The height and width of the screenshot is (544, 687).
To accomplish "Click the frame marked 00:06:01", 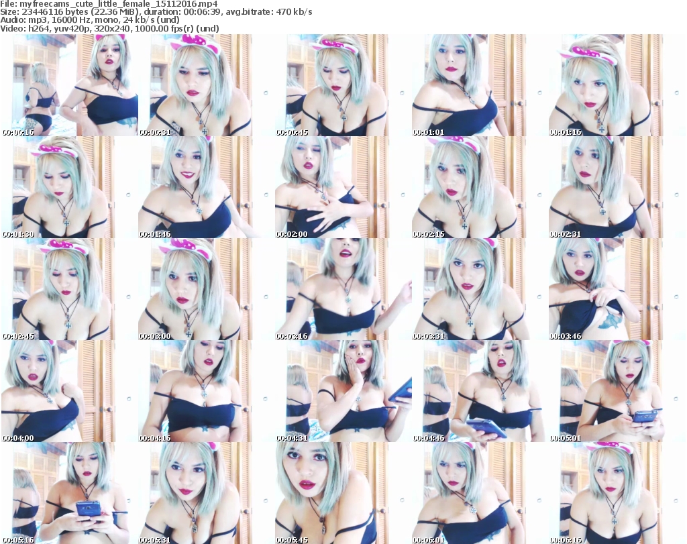I will [x=480, y=493].
